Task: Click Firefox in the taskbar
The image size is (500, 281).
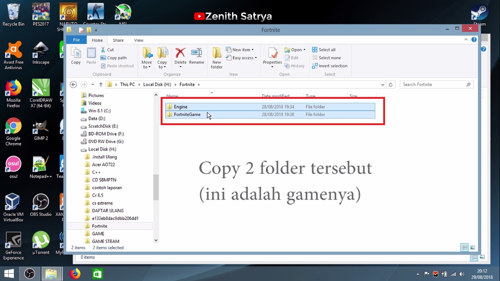Action: pyautogui.click(x=75, y=274)
